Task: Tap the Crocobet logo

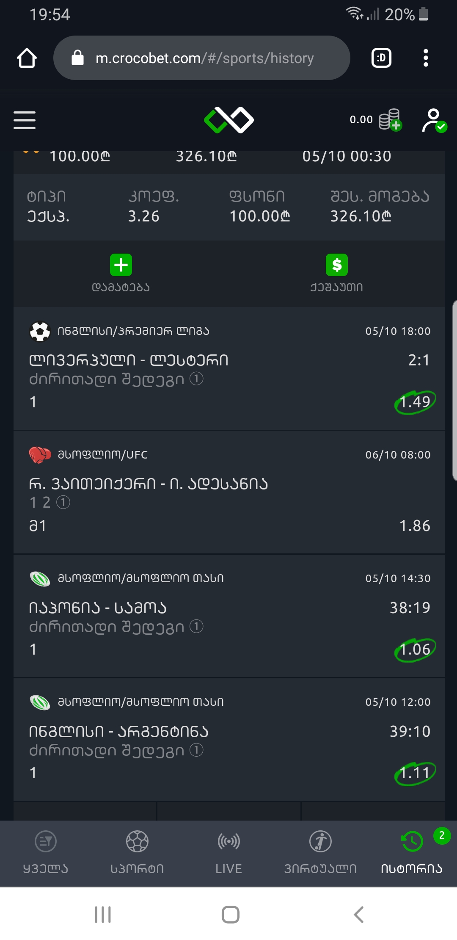Action: tap(229, 120)
